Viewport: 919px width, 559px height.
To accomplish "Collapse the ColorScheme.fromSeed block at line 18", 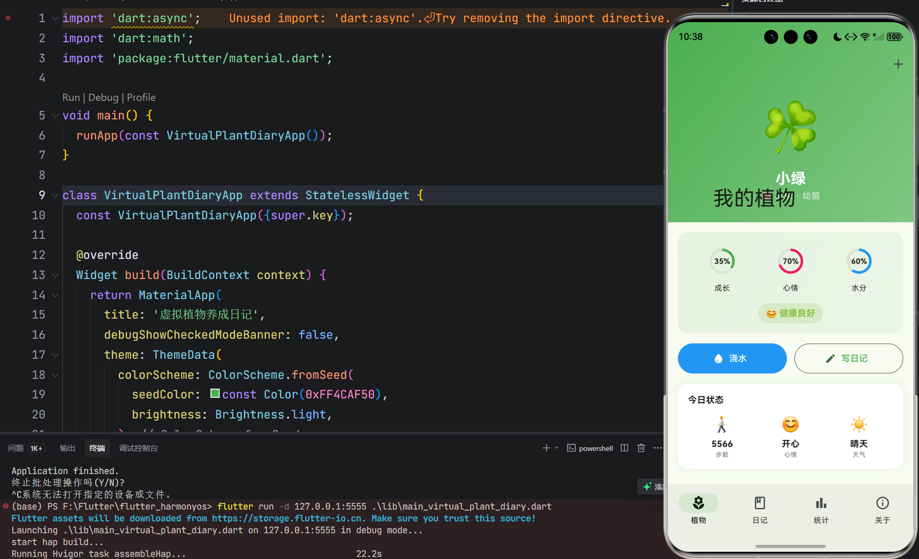I will (x=55, y=375).
